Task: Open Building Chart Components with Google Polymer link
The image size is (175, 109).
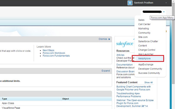Action: pos(134,88)
